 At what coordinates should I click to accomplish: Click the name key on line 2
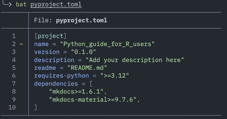[x=41, y=44]
